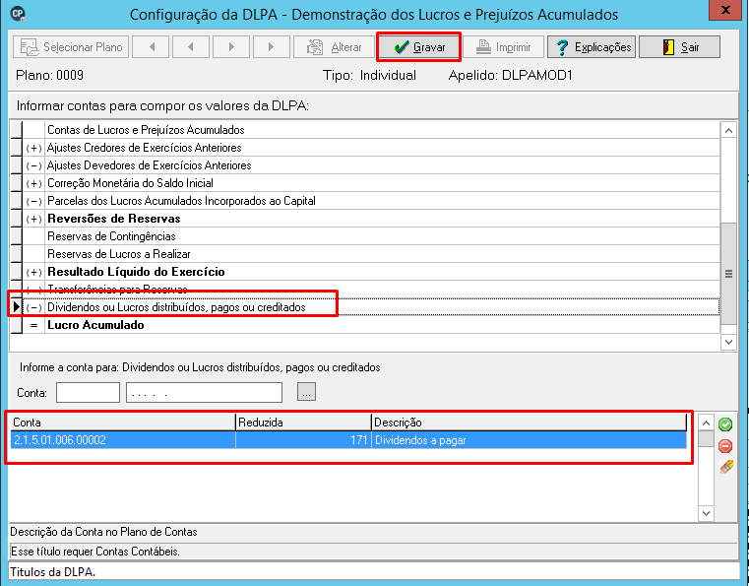Click the disabled Selecionar Plano button

[71, 47]
